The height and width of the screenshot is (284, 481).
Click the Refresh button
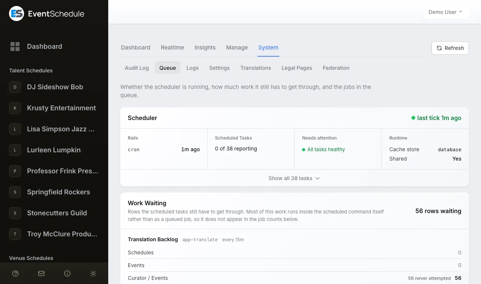click(x=450, y=48)
